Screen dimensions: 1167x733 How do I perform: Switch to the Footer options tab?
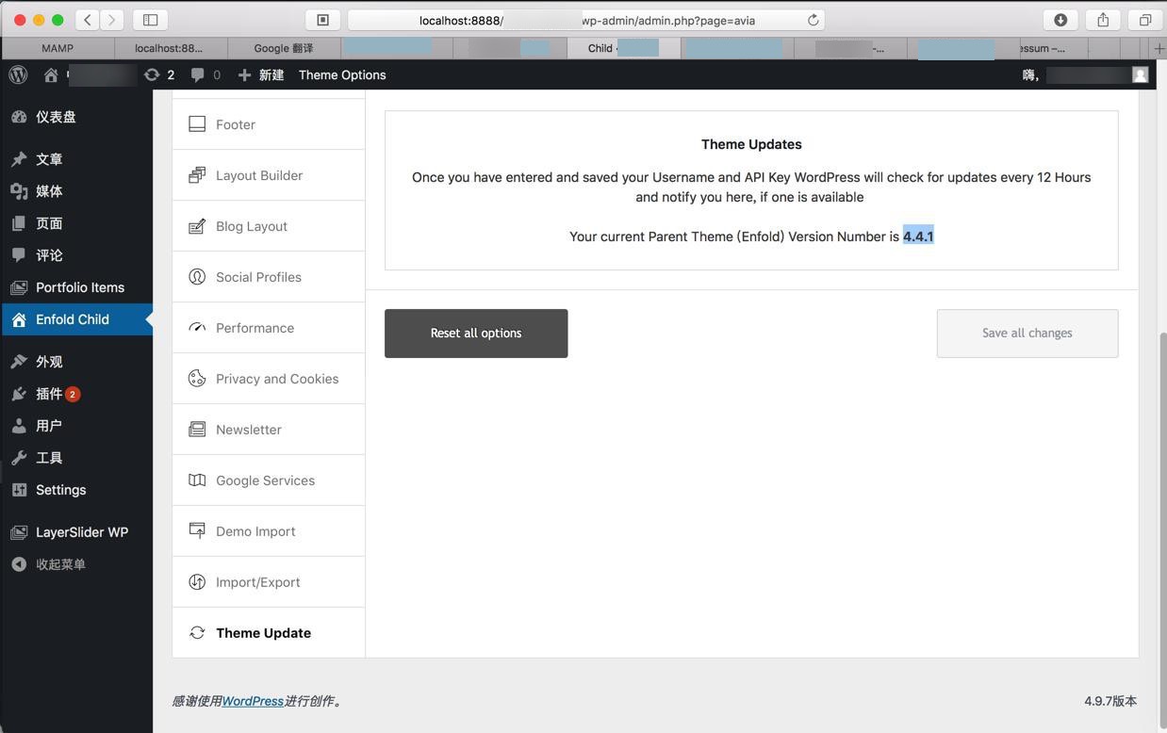point(269,124)
